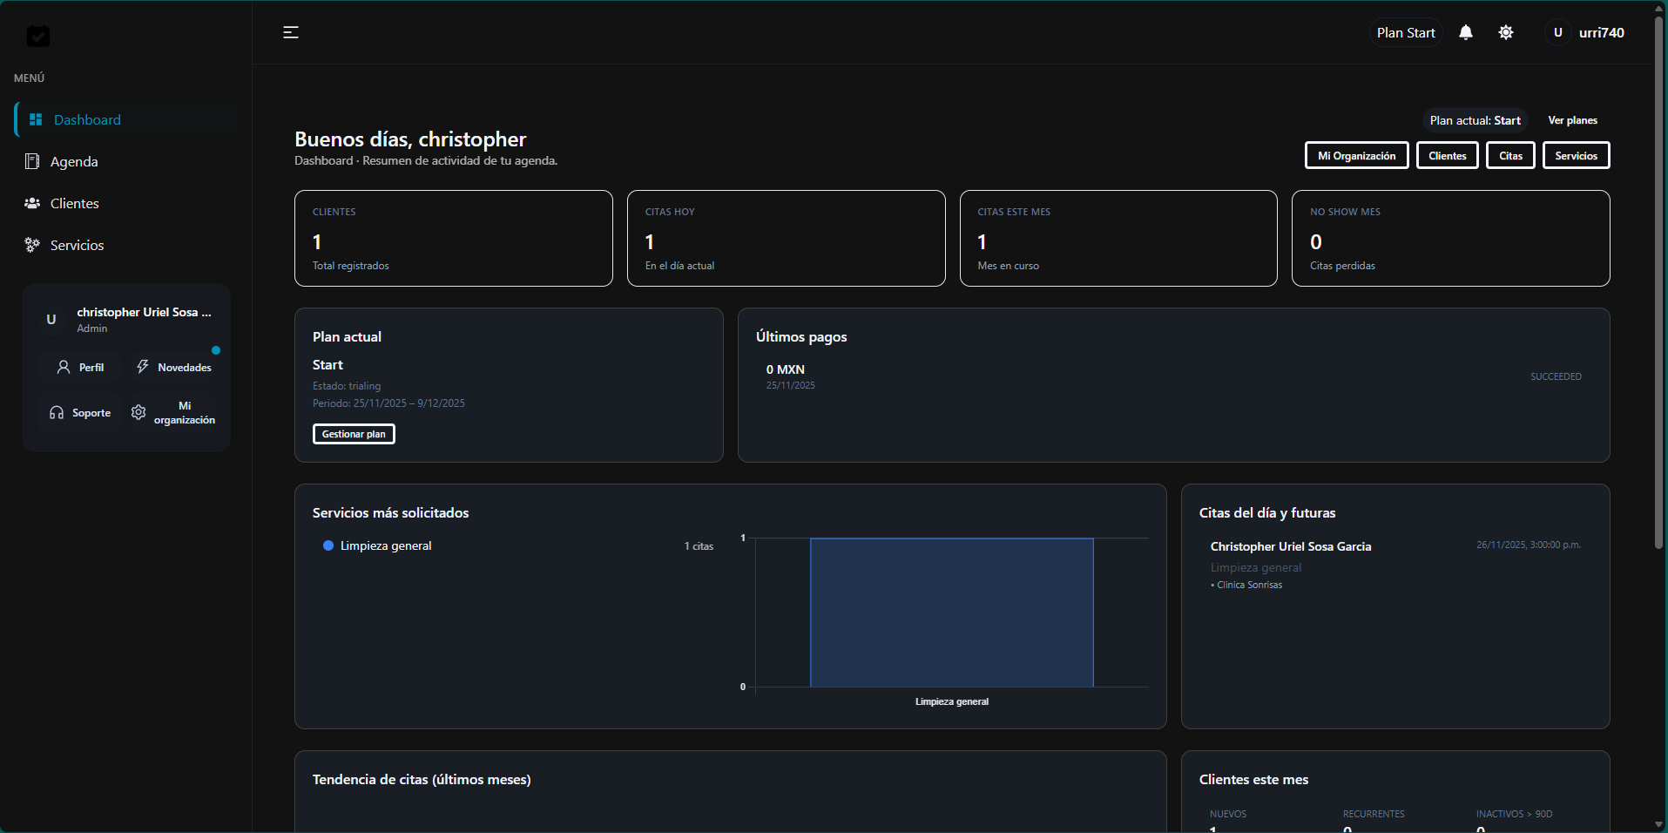Collapse sidebar with the hamburger menu icon
Image resolution: width=1668 pixels, height=833 pixels.
pyautogui.click(x=291, y=32)
